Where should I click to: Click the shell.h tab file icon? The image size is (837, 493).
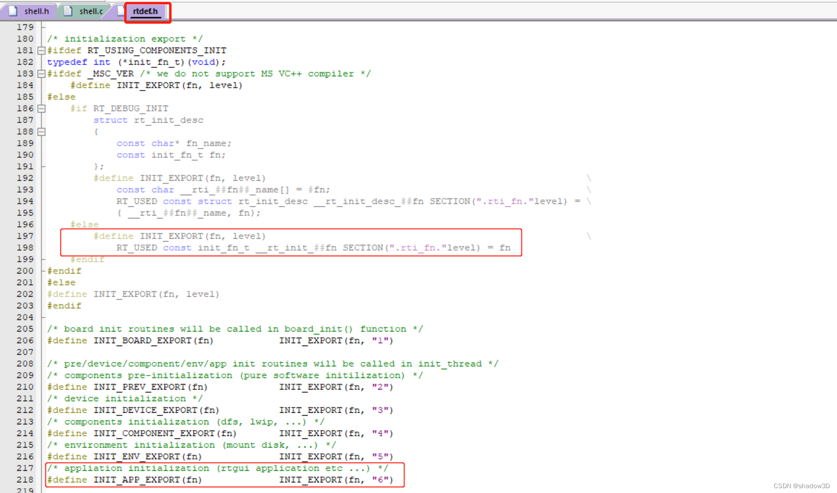point(13,11)
